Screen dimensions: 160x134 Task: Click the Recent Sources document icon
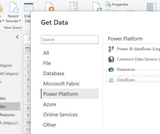click(14, 7)
